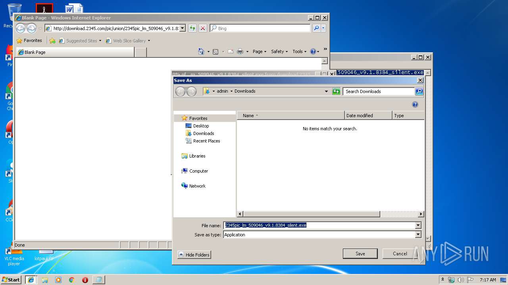508x285 pixels.
Task: Open the Page menu
Action: tap(259, 51)
